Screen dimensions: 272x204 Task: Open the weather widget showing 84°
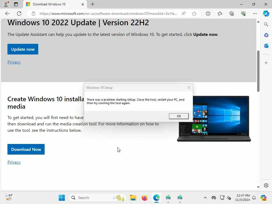coord(9,197)
